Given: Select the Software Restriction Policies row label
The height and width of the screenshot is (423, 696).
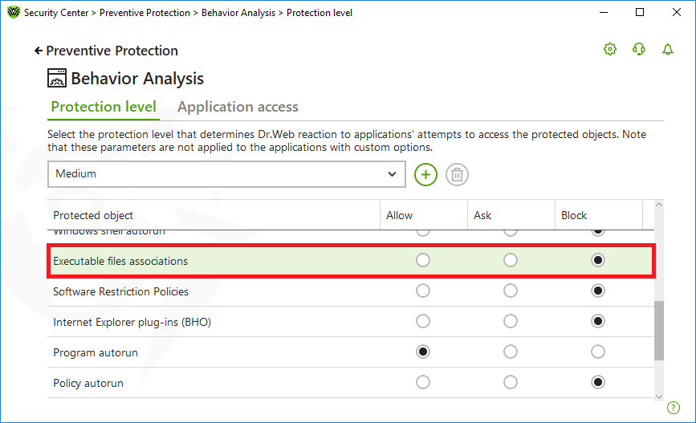Looking at the screenshot, I should (x=120, y=291).
